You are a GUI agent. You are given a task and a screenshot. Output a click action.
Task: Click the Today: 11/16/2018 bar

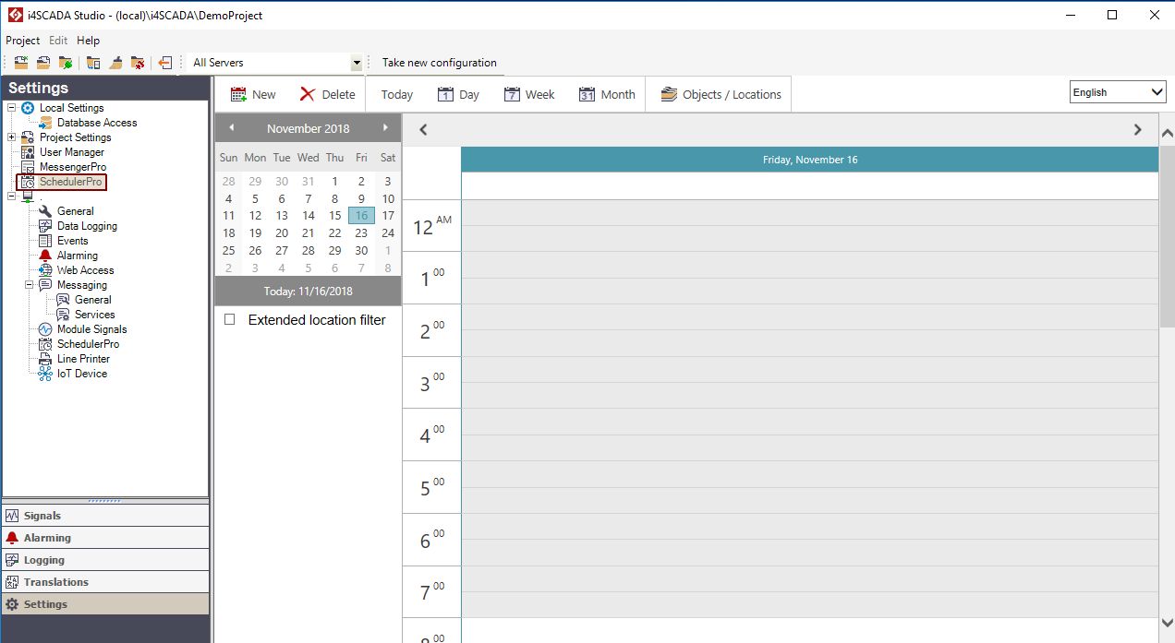308,292
